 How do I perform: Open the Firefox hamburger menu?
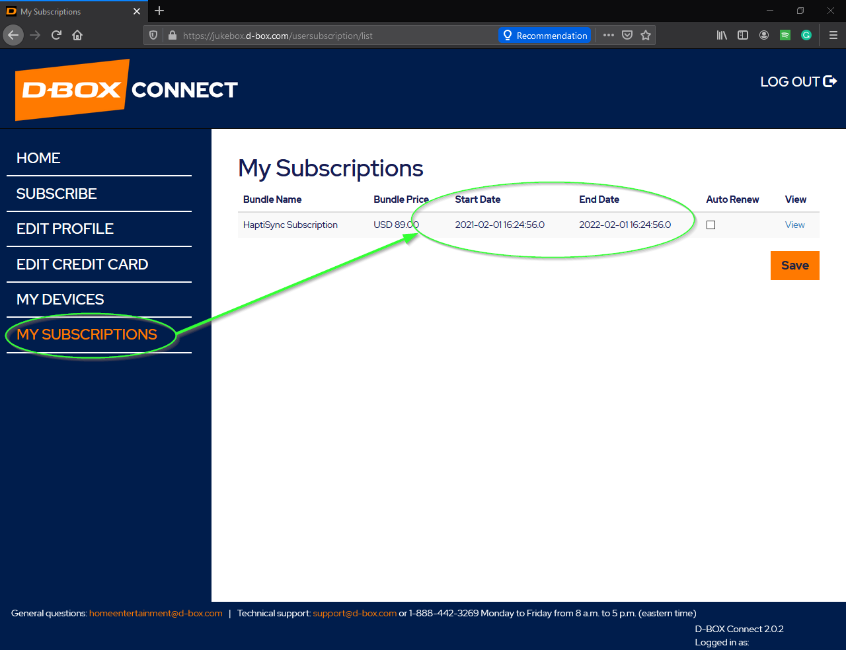(x=833, y=35)
